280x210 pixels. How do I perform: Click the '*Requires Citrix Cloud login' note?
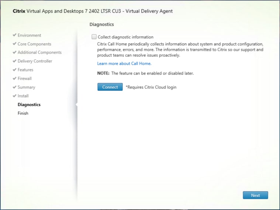pos(151,87)
